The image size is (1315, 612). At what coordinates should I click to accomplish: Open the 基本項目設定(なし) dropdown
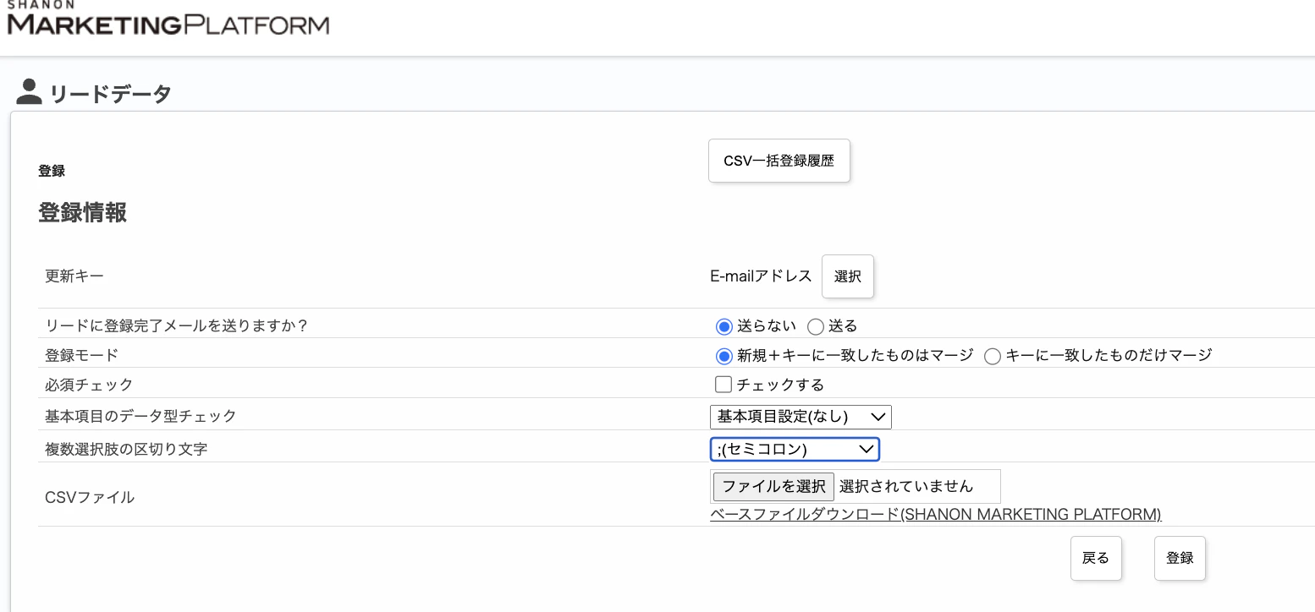[801, 417]
